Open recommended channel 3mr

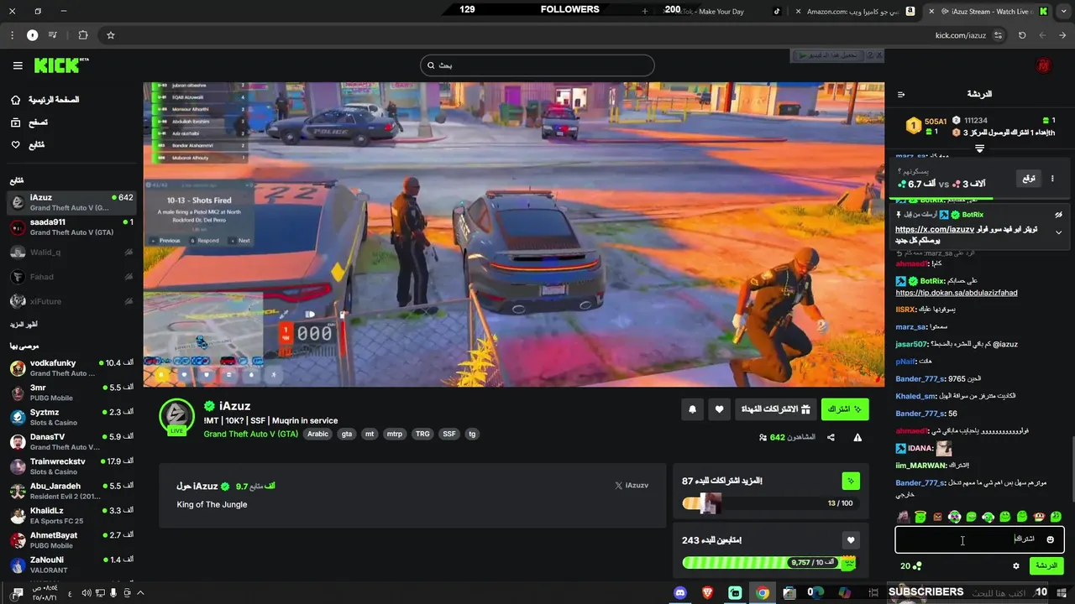click(71, 392)
